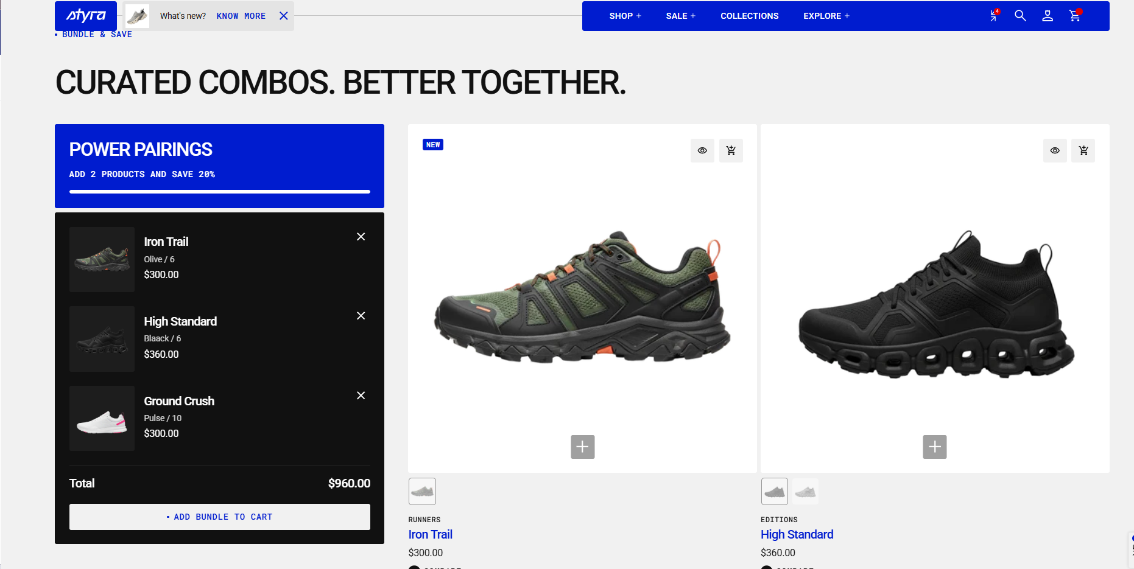Select the second High Standard color swatch
The image size is (1134, 569).
[805, 492]
